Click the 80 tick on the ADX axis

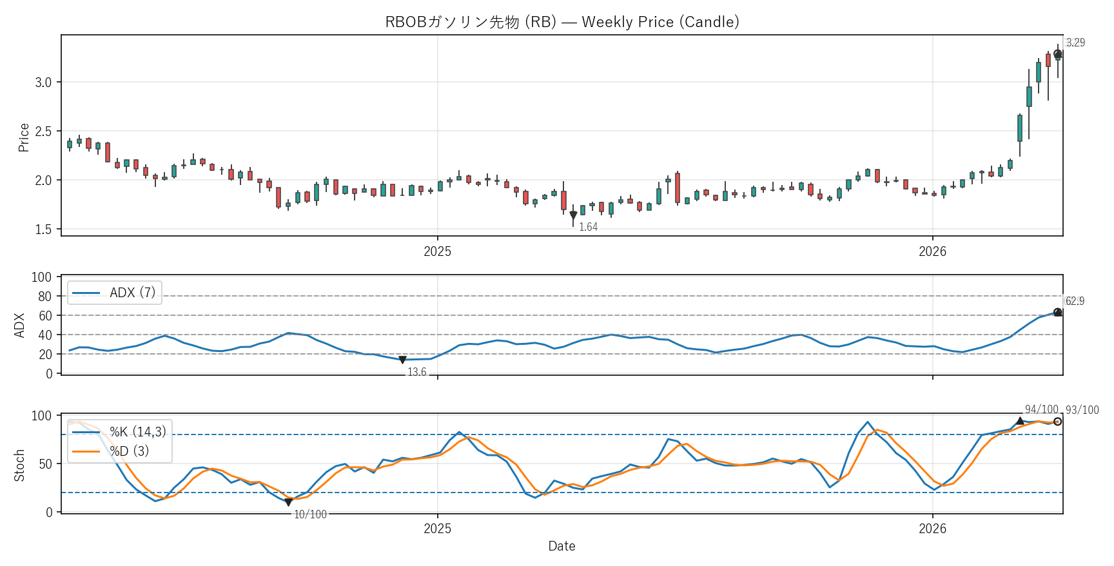[44, 297]
